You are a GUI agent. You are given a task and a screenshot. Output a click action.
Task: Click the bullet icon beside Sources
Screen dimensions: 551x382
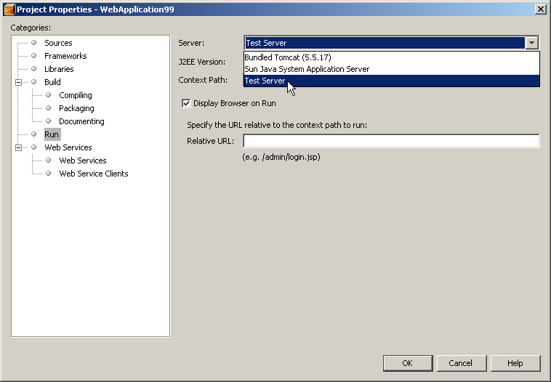pos(33,43)
